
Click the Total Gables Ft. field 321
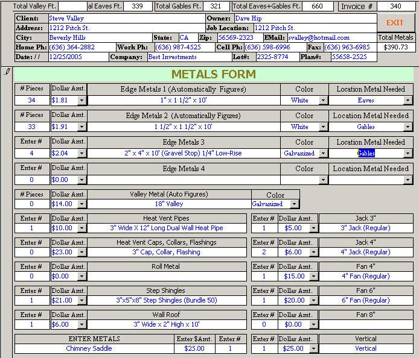216,6
